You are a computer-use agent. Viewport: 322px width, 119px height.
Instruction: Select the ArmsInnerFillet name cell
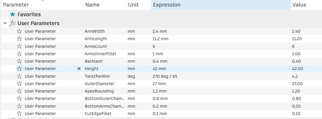point(100,54)
